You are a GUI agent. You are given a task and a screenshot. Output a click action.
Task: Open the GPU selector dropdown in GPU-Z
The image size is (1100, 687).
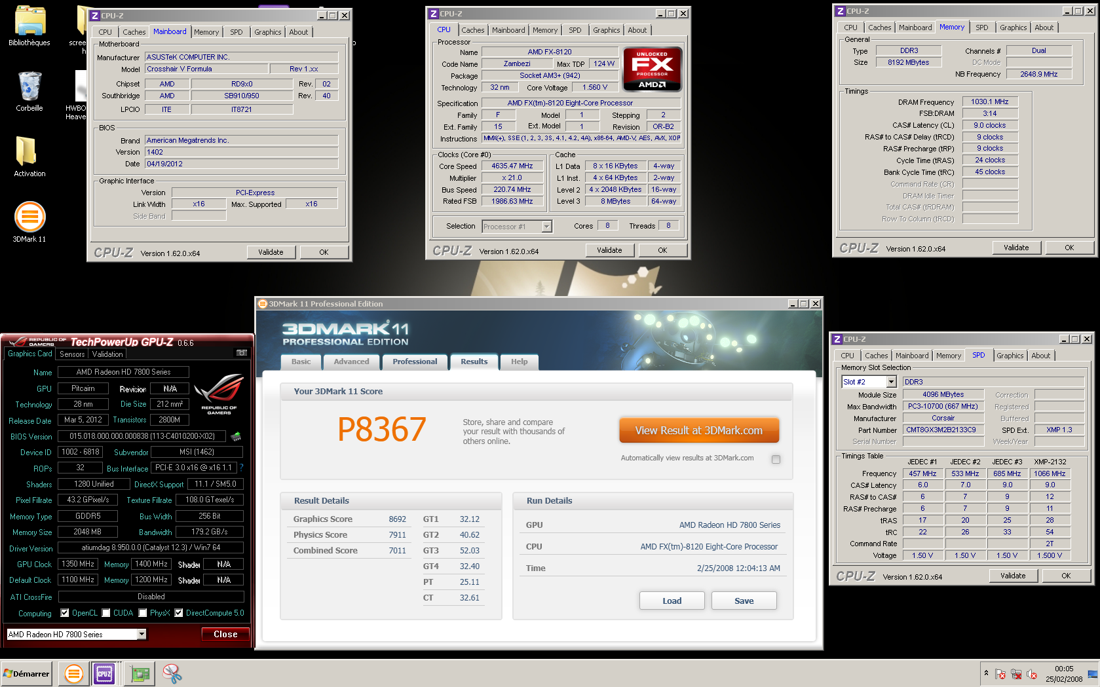click(141, 634)
